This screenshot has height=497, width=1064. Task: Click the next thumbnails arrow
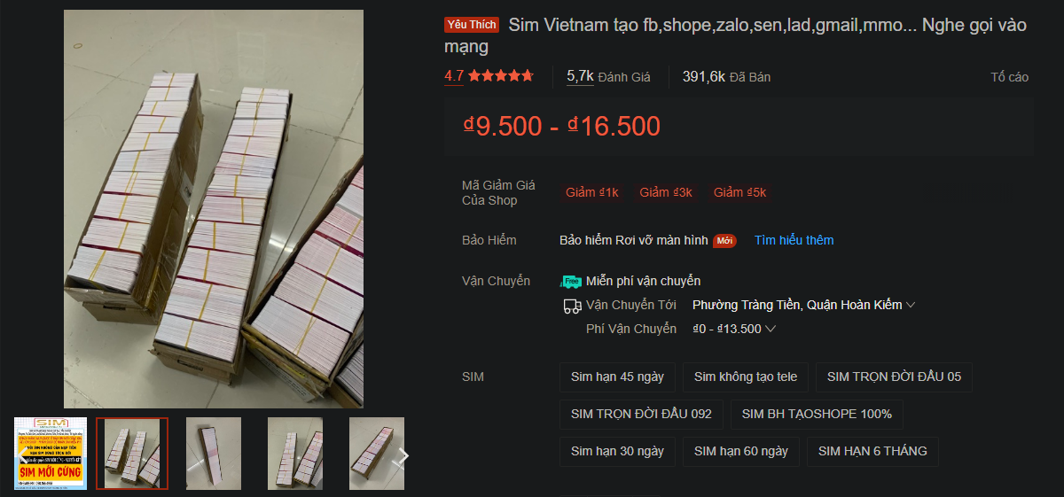point(403,456)
